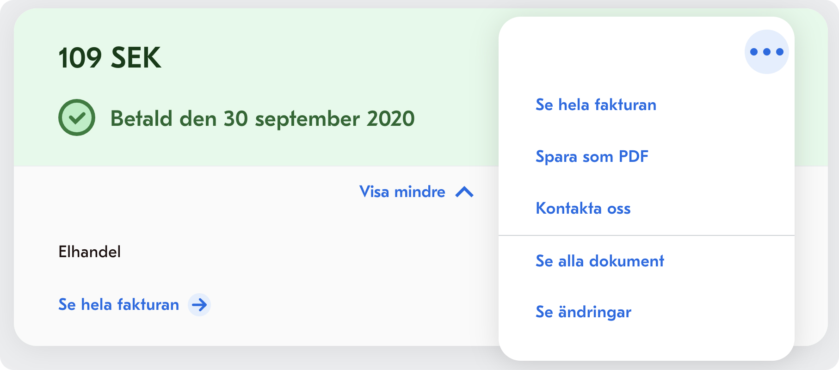Open 'Se alla dokument' from the menu
839x370 pixels.
click(x=599, y=261)
